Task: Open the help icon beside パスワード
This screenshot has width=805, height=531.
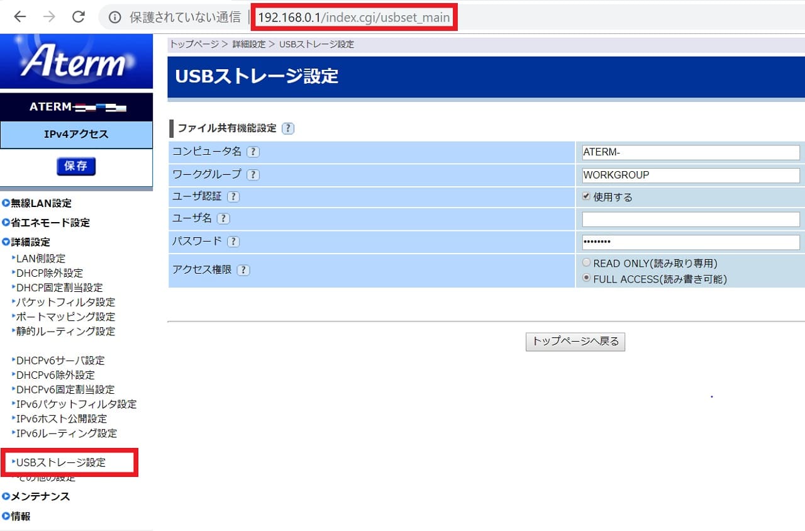Action: 233,242
